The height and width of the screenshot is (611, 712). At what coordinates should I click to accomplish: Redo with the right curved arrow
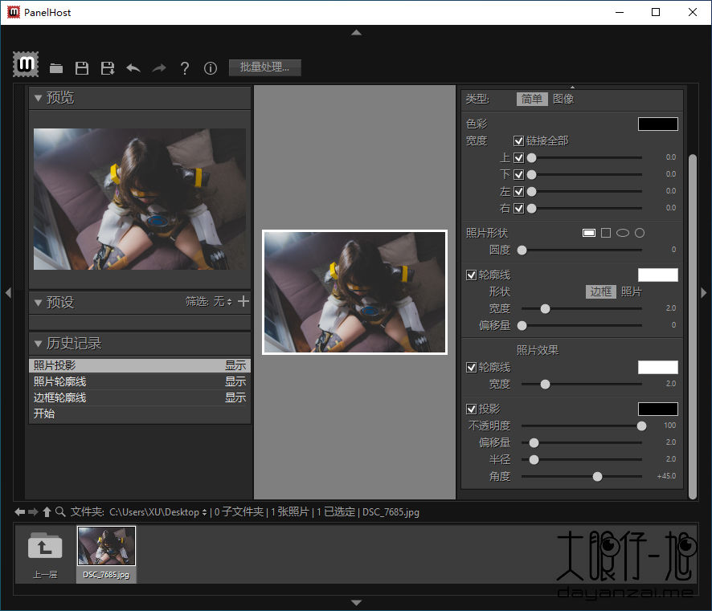159,68
